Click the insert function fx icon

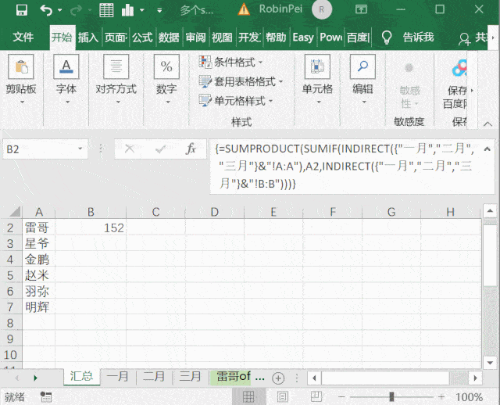pos(191,149)
